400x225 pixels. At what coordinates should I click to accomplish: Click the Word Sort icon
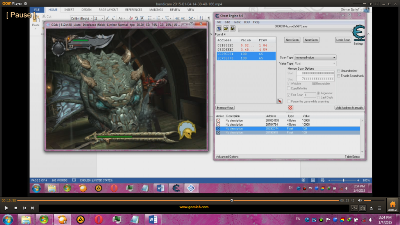[201, 18]
